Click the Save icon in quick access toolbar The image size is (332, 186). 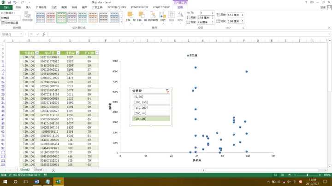9,2
